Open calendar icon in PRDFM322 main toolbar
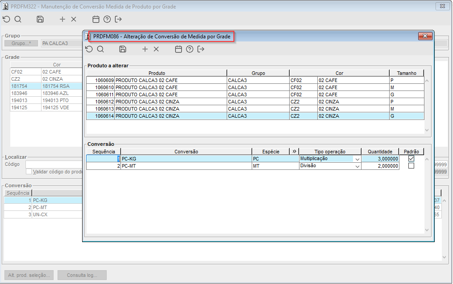This screenshot has height=284, width=453. click(96, 19)
